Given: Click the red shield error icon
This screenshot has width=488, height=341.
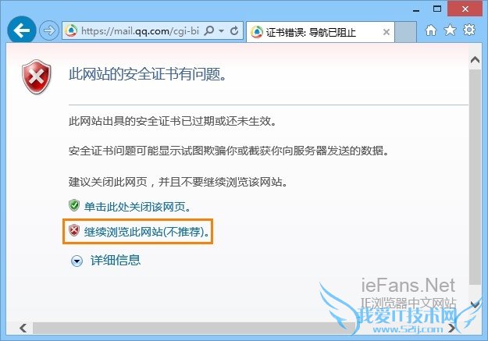Looking at the screenshot, I should coord(37,76).
